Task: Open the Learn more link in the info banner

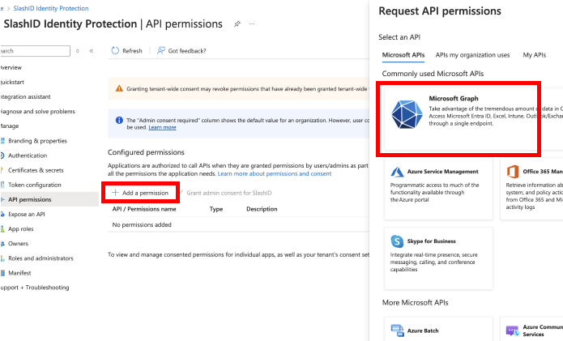Action: 162,127
